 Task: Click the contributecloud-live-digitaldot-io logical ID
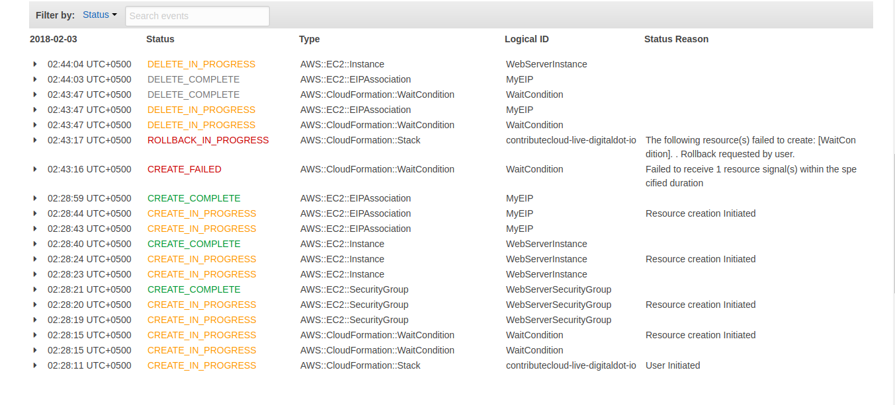pyautogui.click(x=571, y=140)
